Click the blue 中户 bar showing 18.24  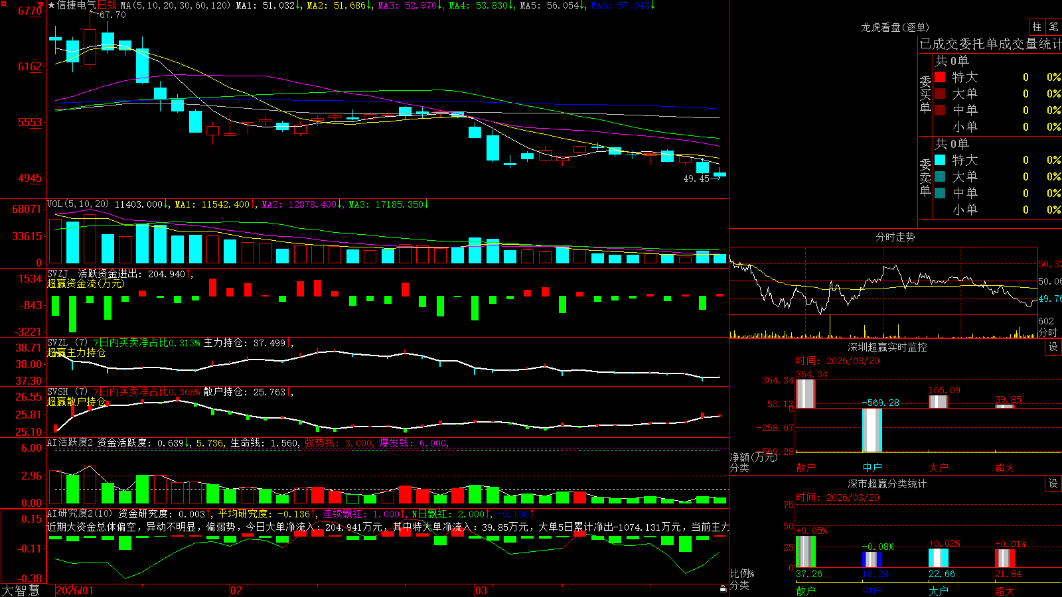point(872,560)
